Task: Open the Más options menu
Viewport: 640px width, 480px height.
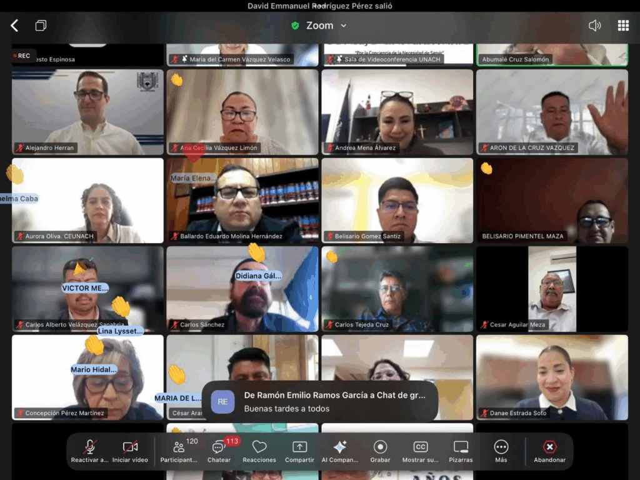Action: click(x=501, y=447)
